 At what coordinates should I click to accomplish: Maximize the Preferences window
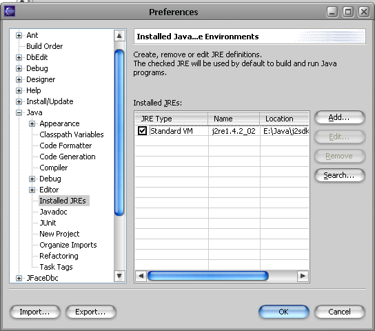coord(348,12)
